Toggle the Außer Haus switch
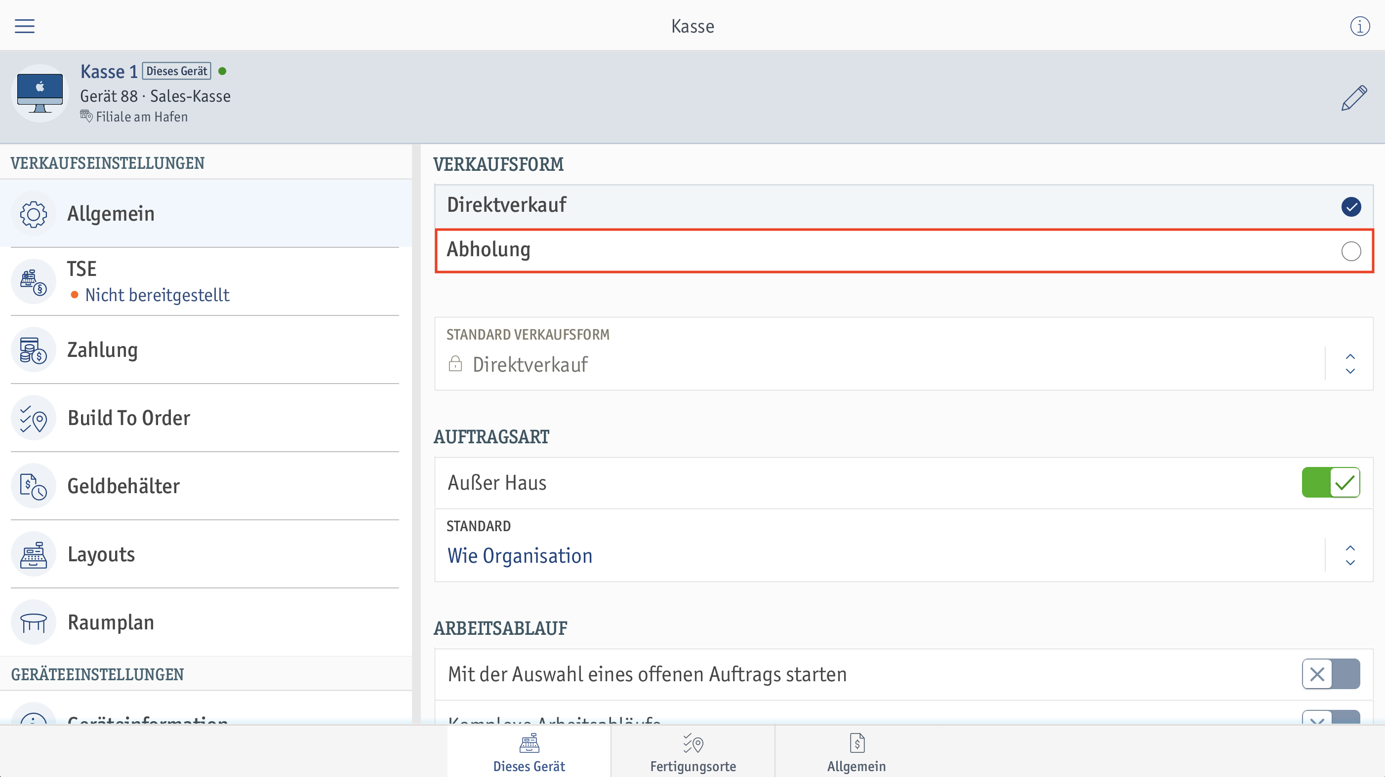Viewport: 1385px width, 777px height. coord(1331,482)
